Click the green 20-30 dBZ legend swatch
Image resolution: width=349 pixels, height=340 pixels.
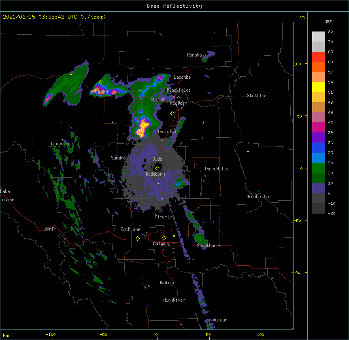[x=318, y=168]
